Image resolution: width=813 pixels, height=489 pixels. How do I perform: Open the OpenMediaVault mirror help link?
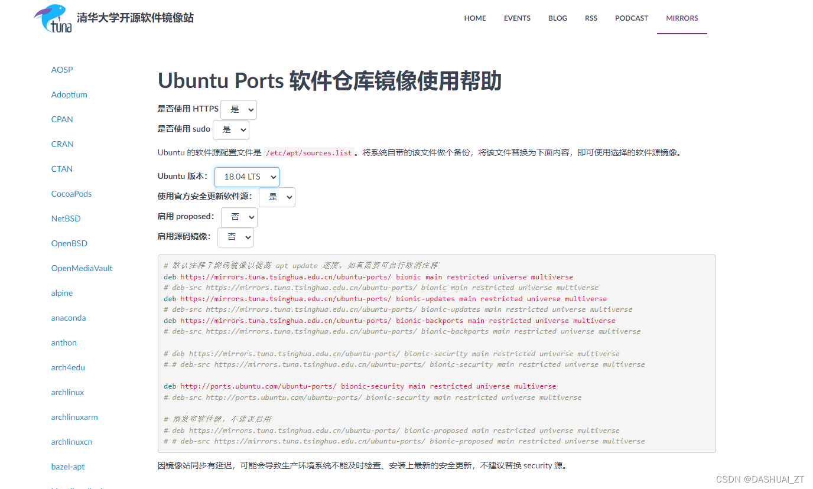pyautogui.click(x=82, y=268)
